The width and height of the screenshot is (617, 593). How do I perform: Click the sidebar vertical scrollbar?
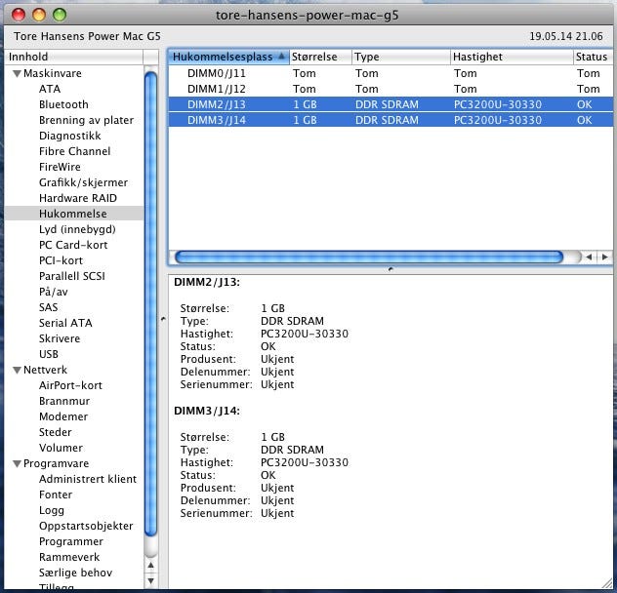[151, 293]
